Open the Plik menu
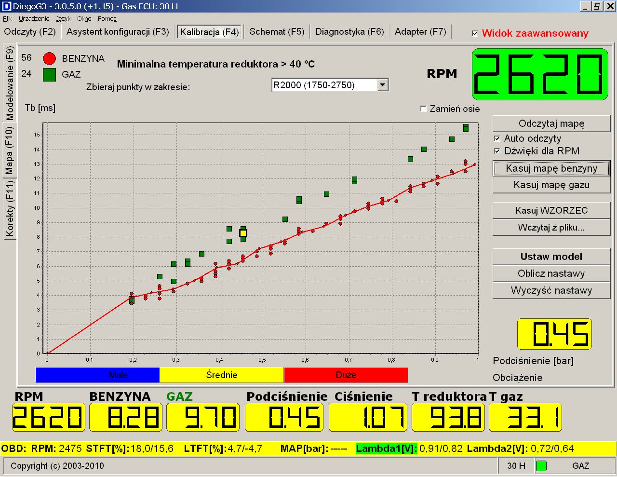 pyautogui.click(x=8, y=19)
